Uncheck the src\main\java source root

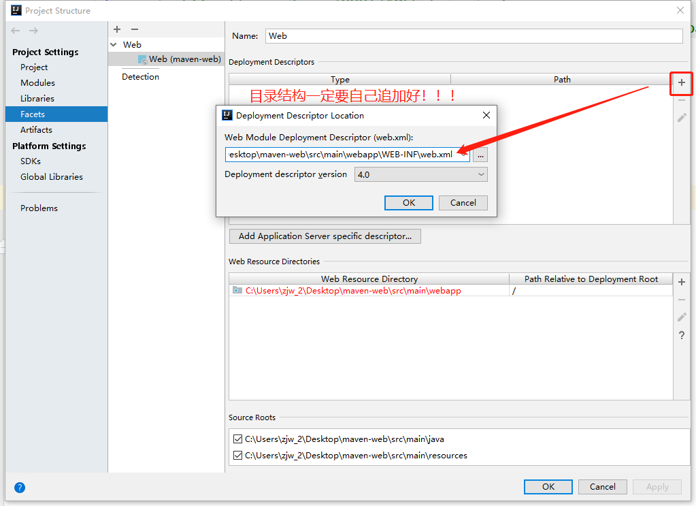coord(237,439)
